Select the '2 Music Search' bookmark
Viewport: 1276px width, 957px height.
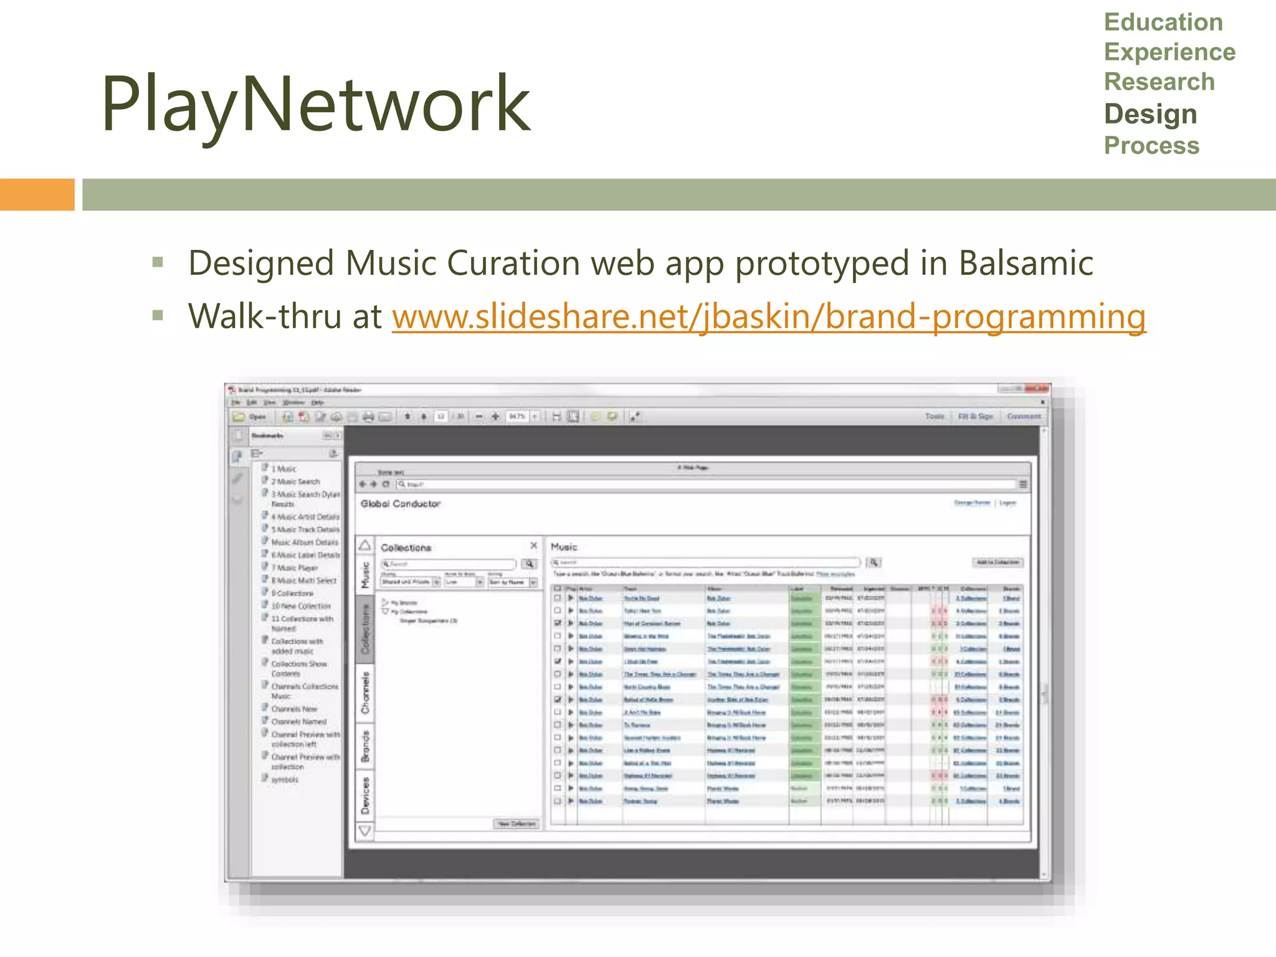(x=295, y=482)
